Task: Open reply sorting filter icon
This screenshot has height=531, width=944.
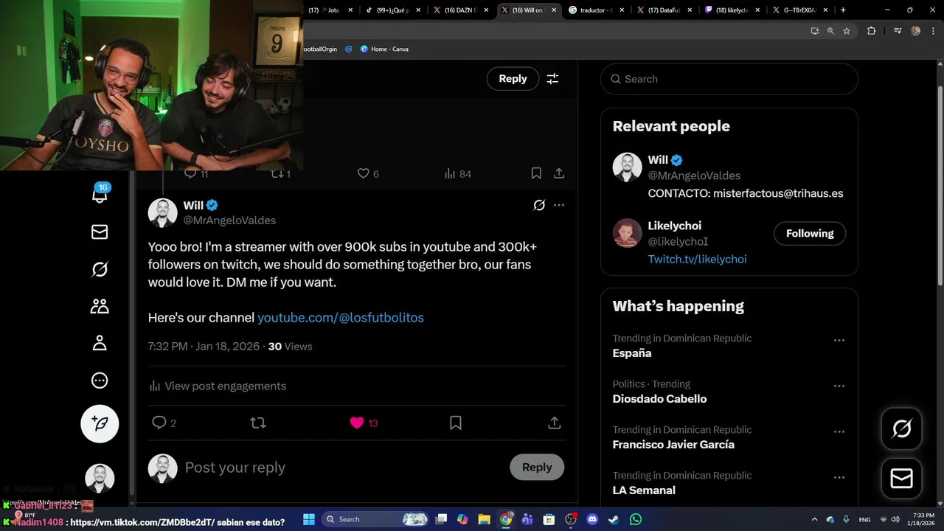Action: pos(552,79)
